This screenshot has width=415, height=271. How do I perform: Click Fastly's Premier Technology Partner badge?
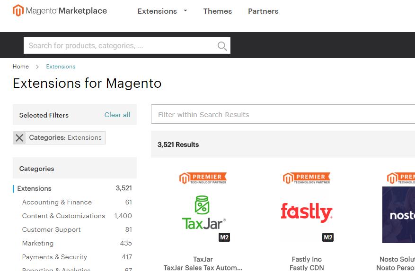tap(307, 178)
